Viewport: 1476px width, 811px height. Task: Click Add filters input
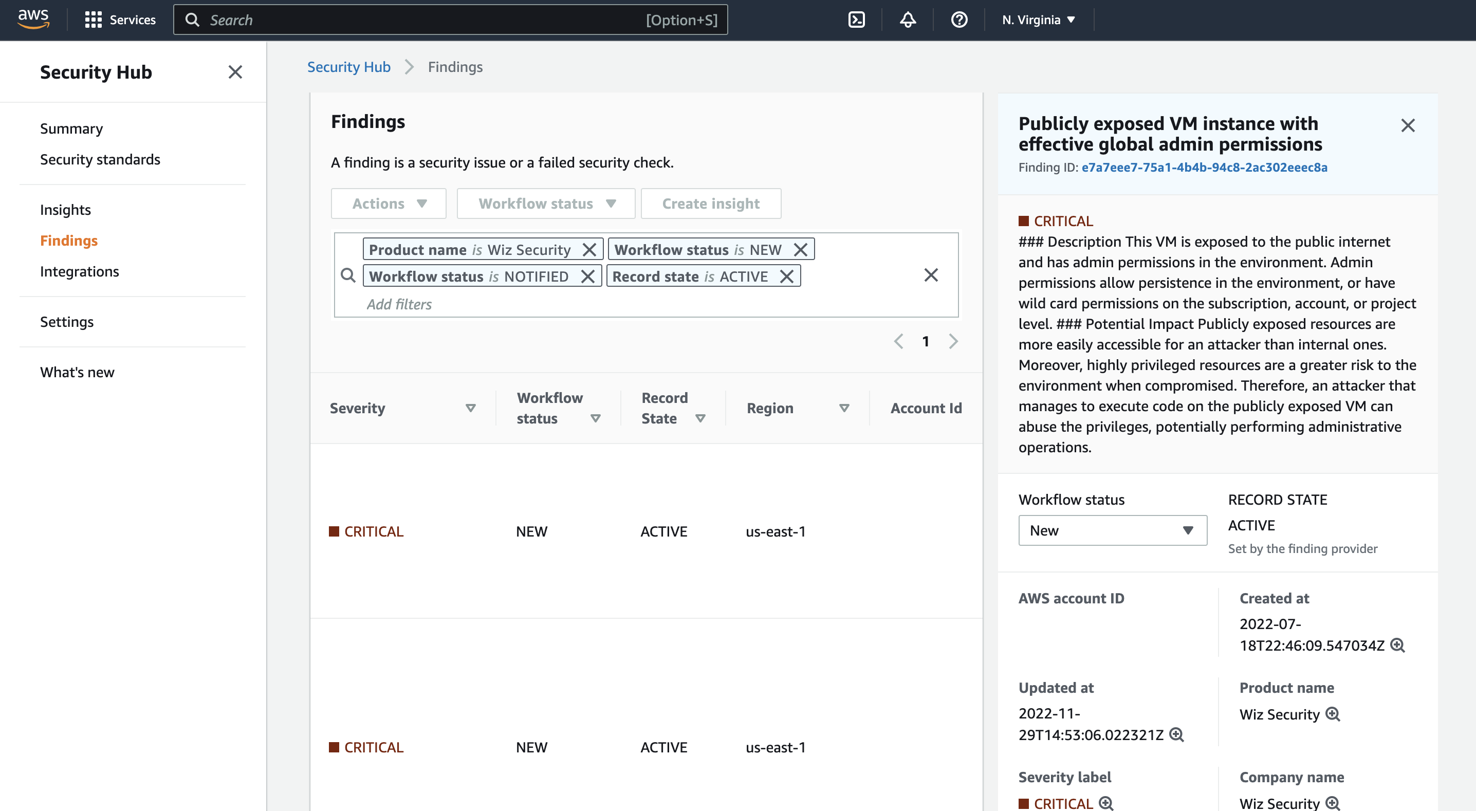[x=399, y=304]
